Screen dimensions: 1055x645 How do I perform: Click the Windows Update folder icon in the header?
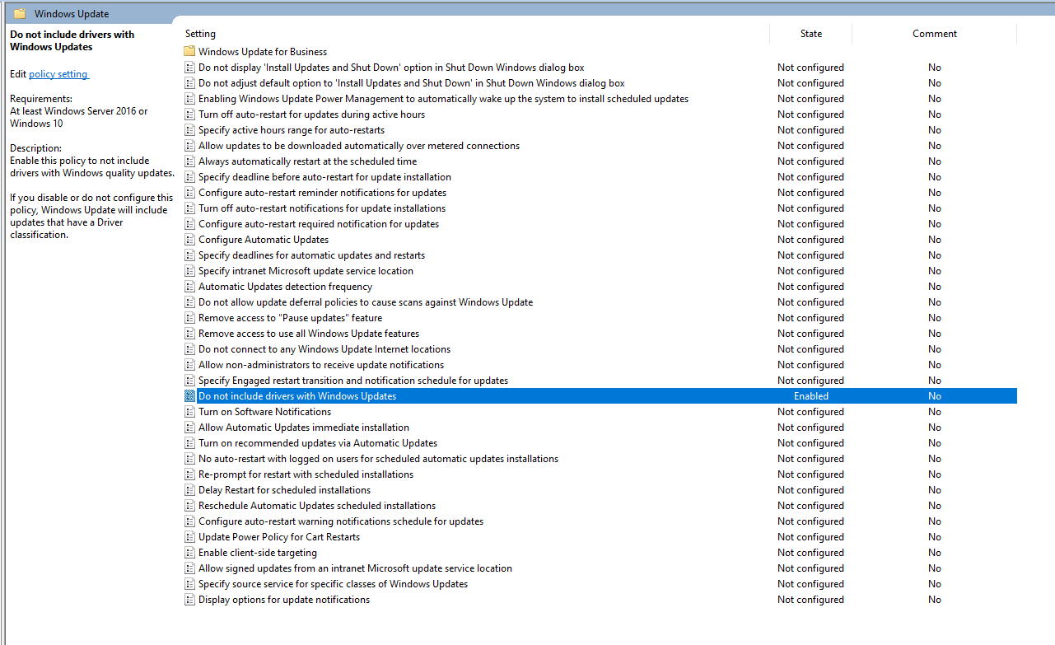click(x=20, y=14)
